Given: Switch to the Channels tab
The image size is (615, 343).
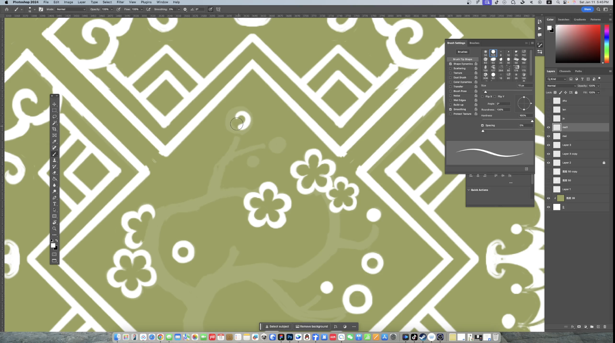Looking at the screenshot, I should (x=565, y=71).
